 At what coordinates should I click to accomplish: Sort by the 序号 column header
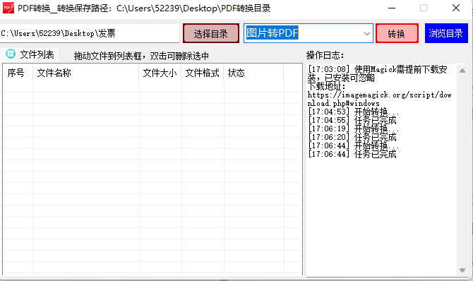point(18,73)
